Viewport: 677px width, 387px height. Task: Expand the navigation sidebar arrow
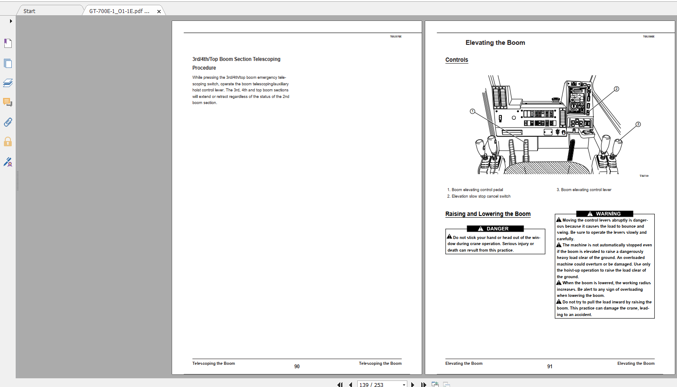tap(11, 21)
